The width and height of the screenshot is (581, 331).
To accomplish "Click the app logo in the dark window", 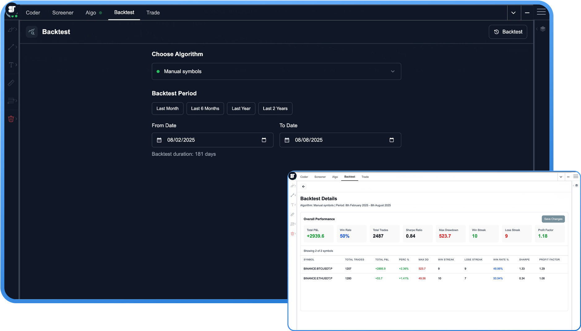I will [x=12, y=10].
